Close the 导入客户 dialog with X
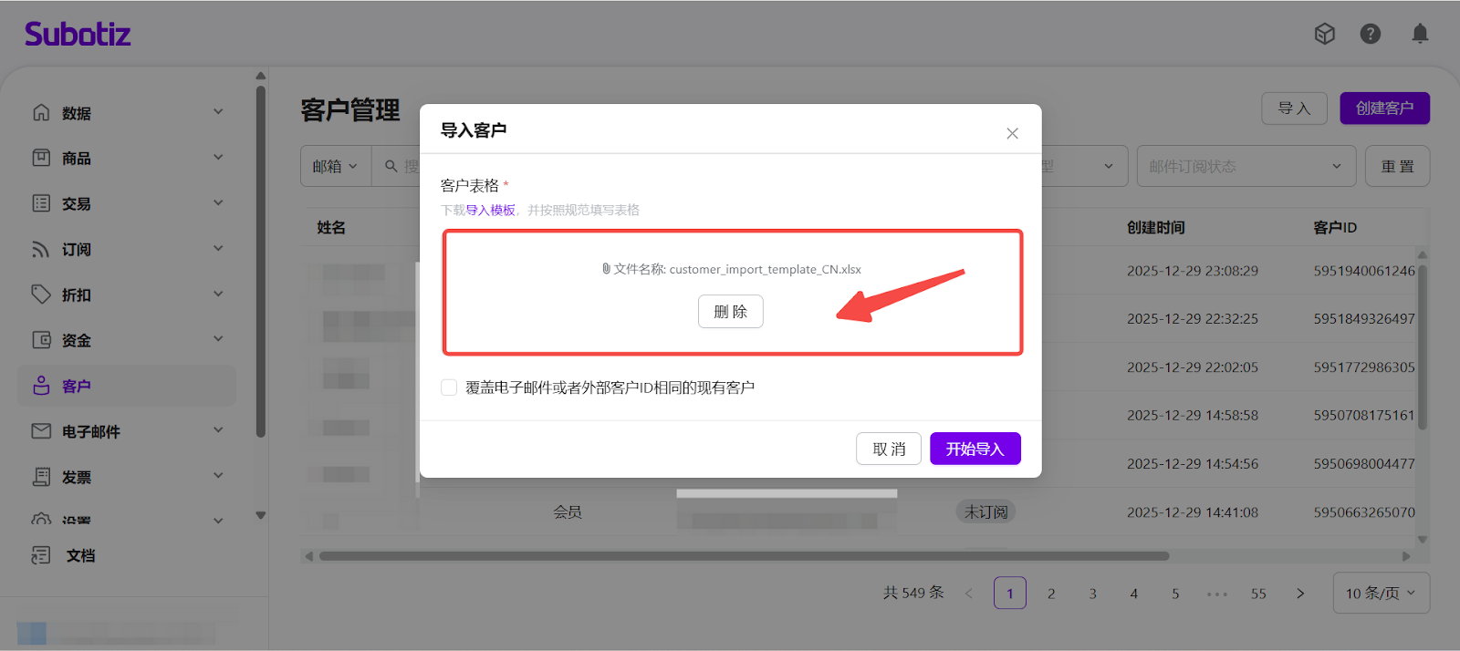The width and height of the screenshot is (1460, 651). [1012, 133]
